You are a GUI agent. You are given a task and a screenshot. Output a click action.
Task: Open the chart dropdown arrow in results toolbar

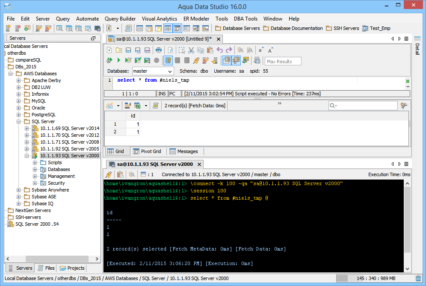tap(118, 106)
